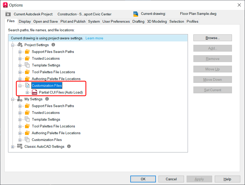Click the Classic AutoCAD Settings icon
This screenshot has height=185, width=245.
(x=20, y=146)
